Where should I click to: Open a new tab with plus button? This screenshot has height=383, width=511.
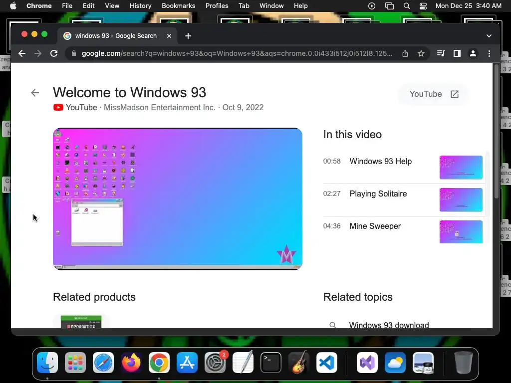pos(188,36)
